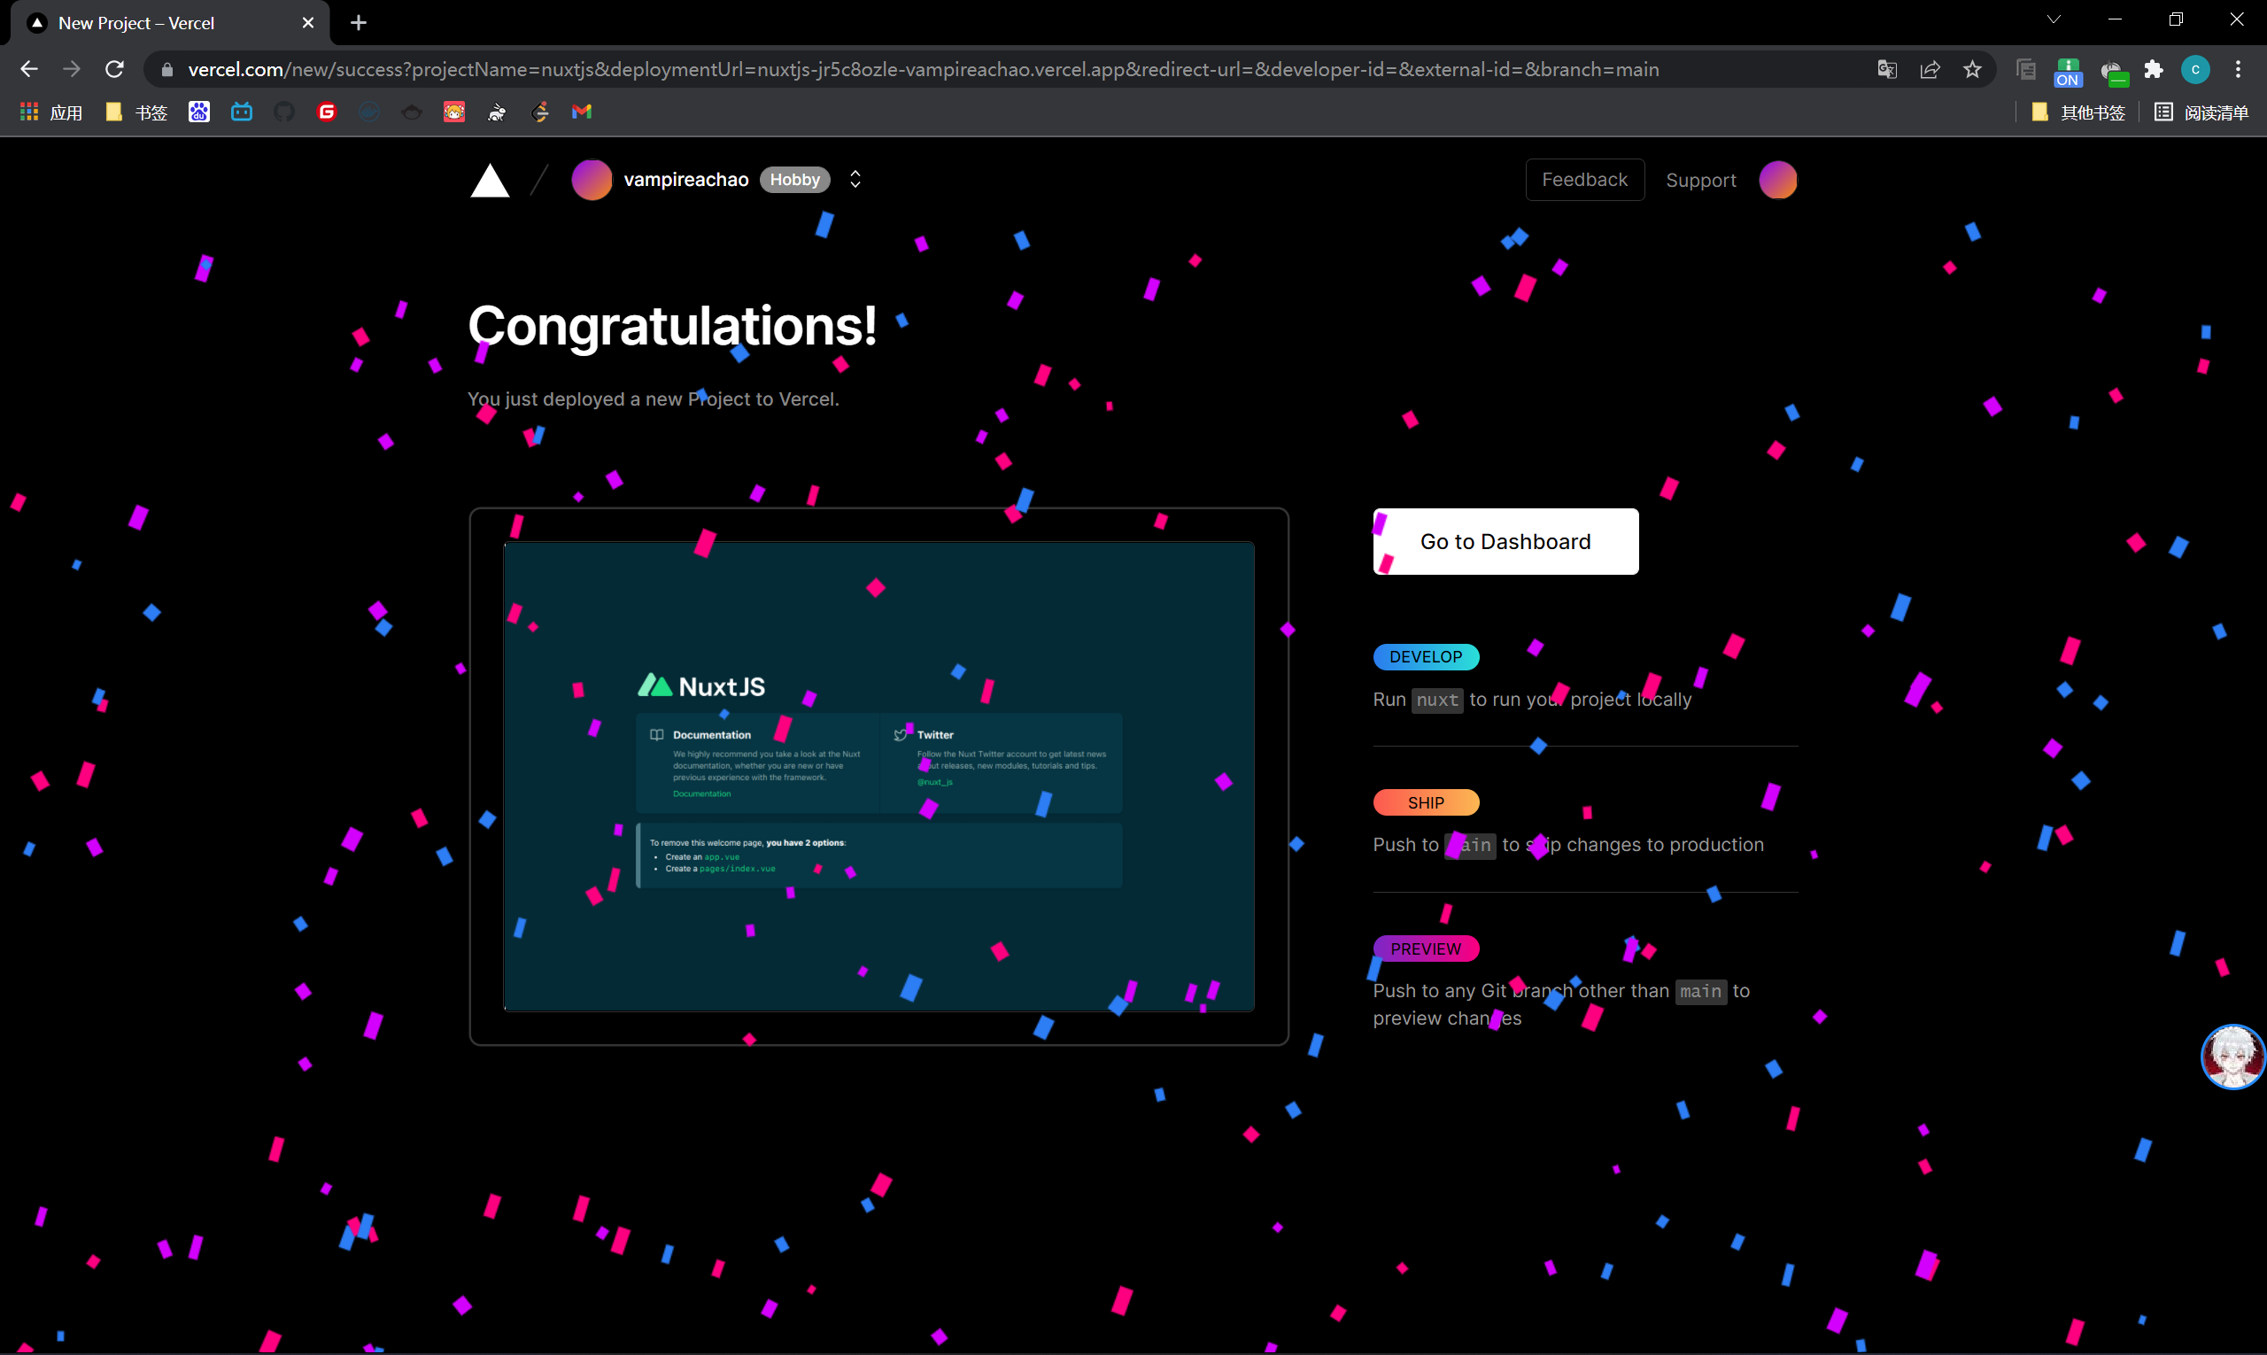
Task: Open the 阅读清单 reading list
Action: (2201, 112)
